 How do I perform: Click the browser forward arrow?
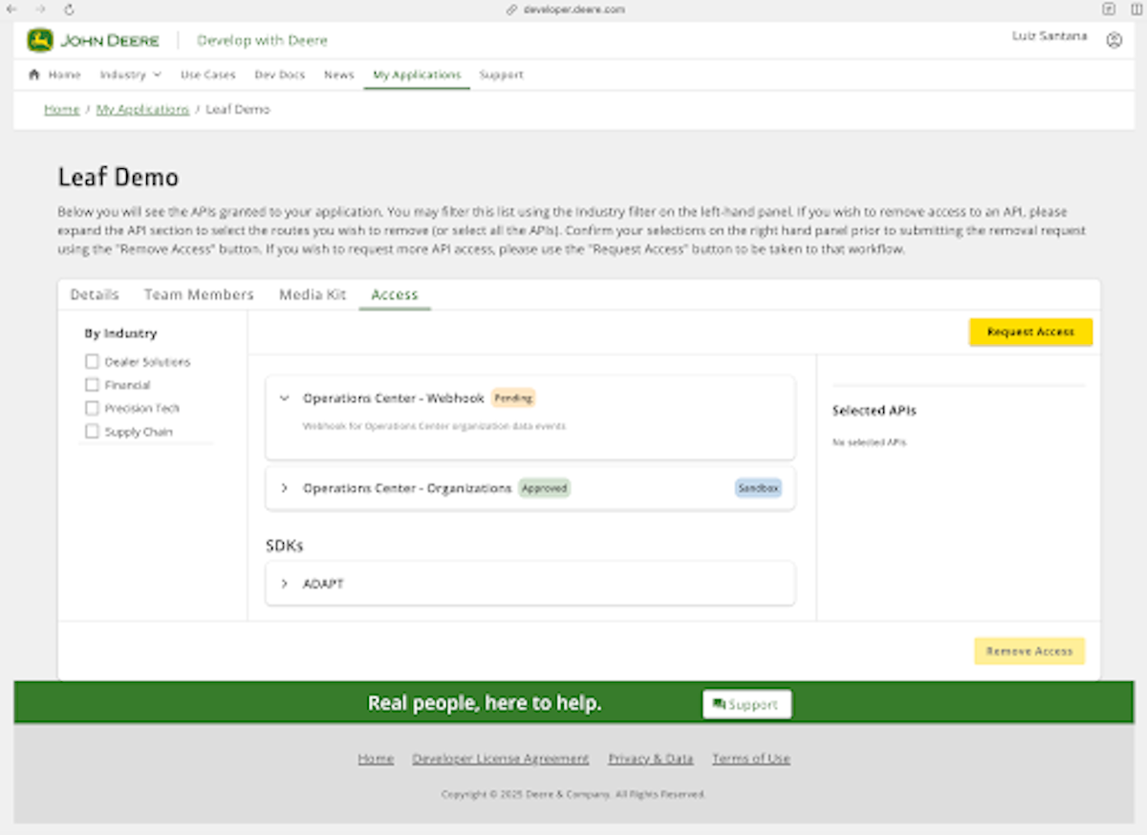pyautogui.click(x=40, y=9)
